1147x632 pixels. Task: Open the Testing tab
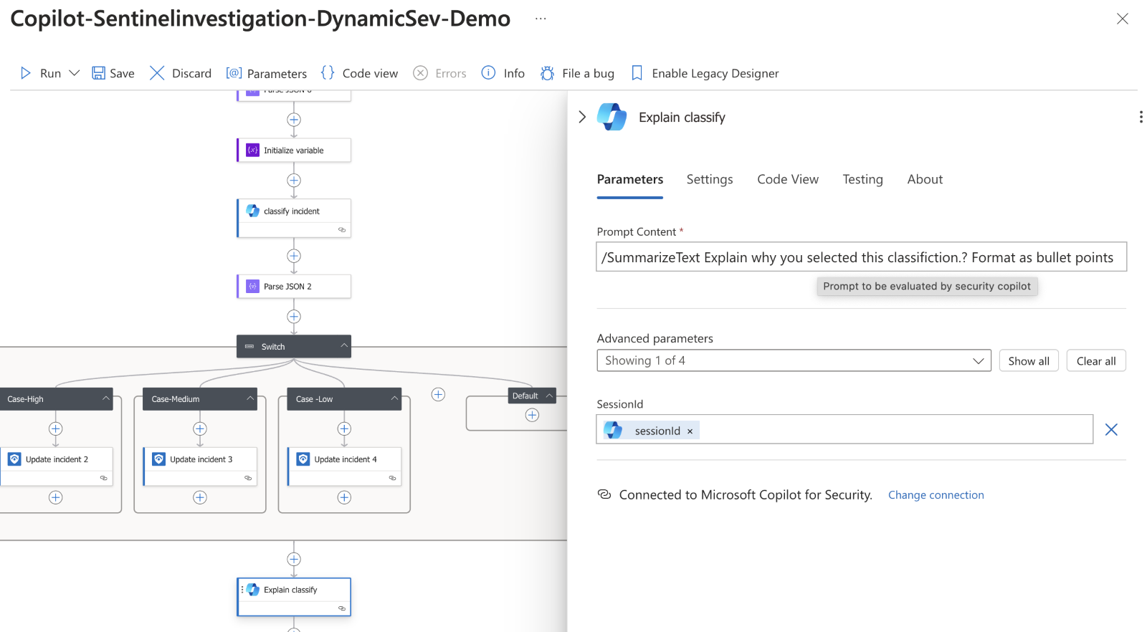[x=862, y=179]
